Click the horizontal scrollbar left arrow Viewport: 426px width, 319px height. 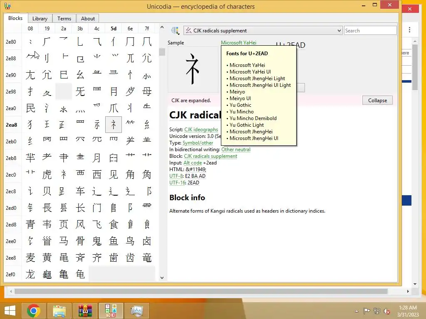pos(11,291)
